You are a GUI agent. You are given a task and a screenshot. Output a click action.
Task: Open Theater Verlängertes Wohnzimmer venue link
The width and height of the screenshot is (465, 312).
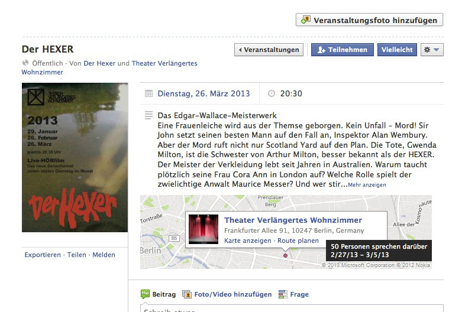(x=293, y=220)
